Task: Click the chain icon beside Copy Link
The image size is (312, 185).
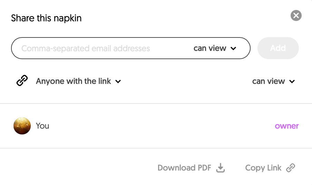Action: pyautogui.click(x=291, y=168)
